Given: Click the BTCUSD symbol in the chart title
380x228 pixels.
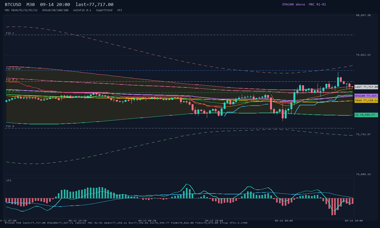Looking at the screenshot, I should pos(13,4).
